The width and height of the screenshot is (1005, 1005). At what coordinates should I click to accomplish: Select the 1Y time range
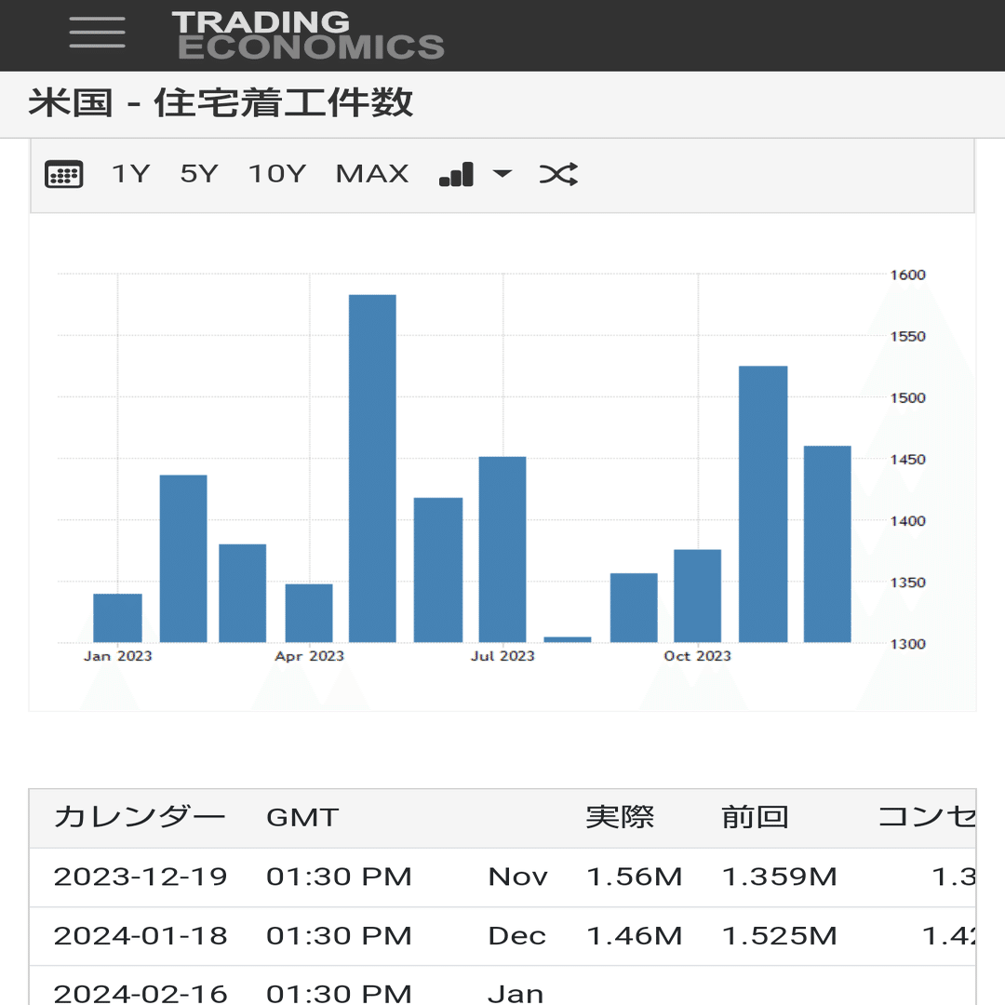pos(131,174)
